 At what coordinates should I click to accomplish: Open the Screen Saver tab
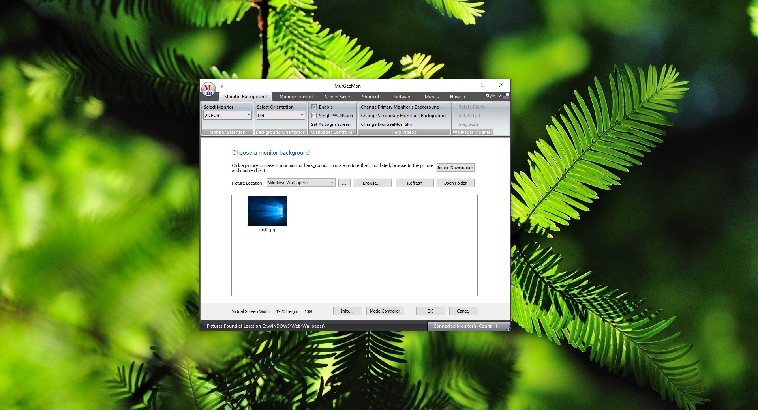[337, 97]
